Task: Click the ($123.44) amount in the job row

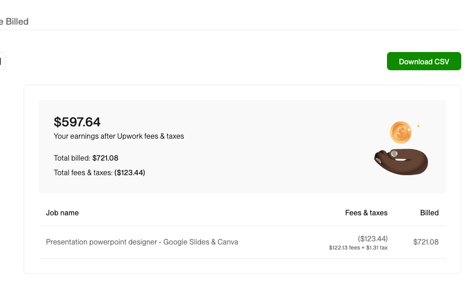Action: 373,239
